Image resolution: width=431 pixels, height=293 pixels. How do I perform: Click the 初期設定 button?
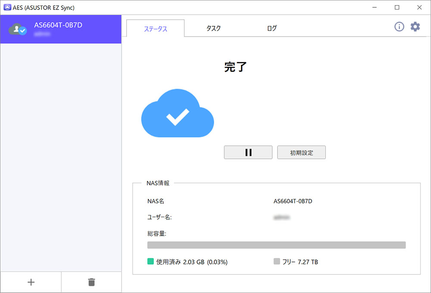tap(302, 152)
